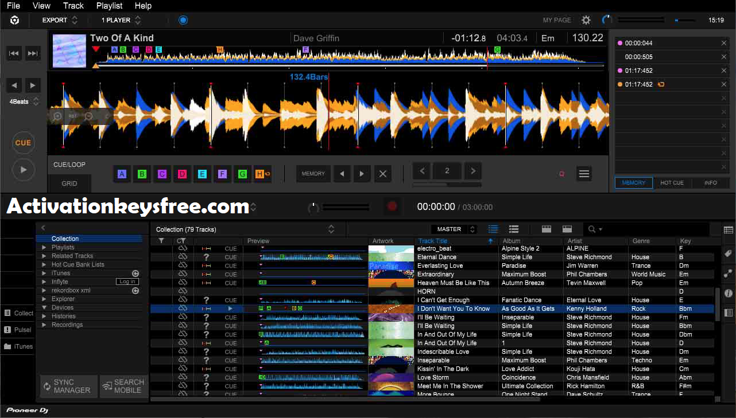Open the deck hamburger menu icon
This screenshot has width=736, height=418.
pyautogui.click(x=584, y=174)
